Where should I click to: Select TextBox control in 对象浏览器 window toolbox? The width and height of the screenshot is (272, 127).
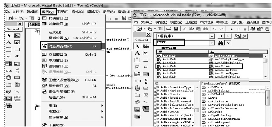(x=146, y=53)
